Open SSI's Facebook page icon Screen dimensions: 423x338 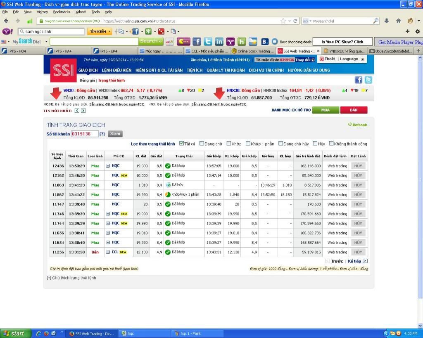358,80
